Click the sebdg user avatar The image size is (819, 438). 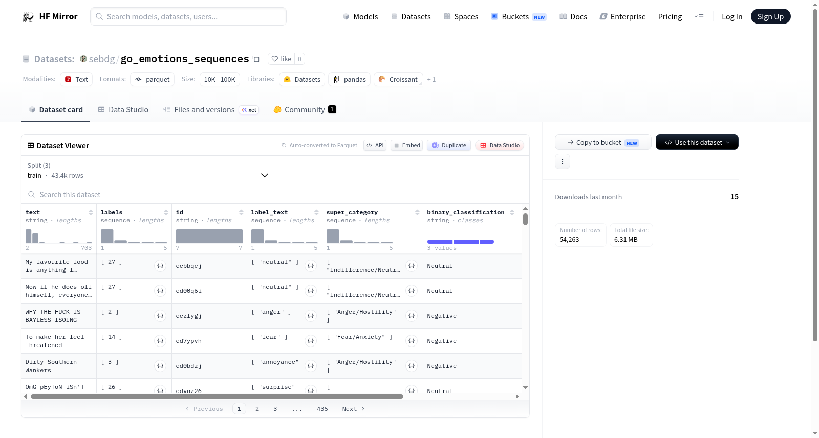[x=83, y=59]
